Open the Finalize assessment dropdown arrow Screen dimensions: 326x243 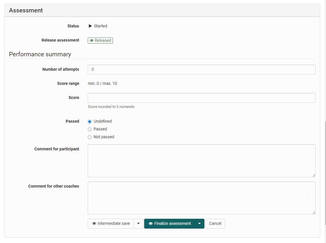[199, 224]
